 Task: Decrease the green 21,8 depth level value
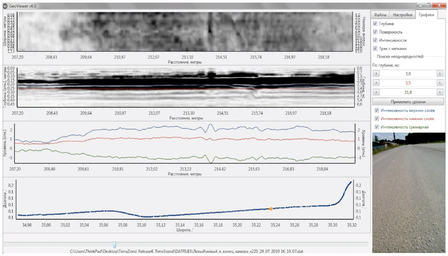pos(375,92)
